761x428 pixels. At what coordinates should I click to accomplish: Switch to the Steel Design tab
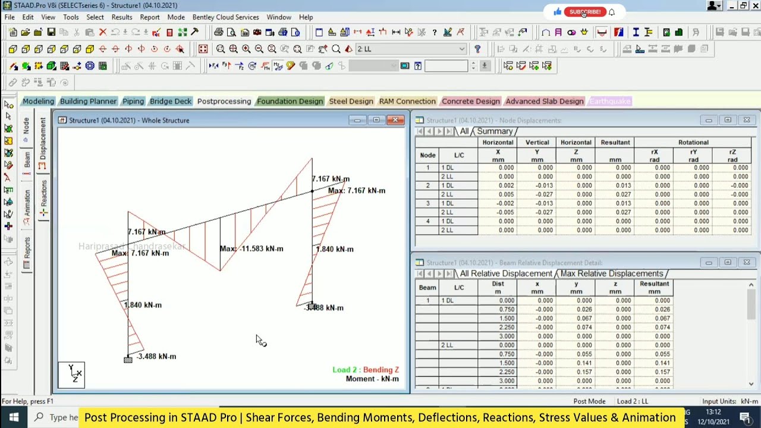tap(351, 101)
